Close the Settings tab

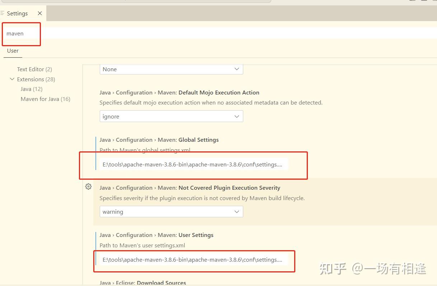[39, 13]
